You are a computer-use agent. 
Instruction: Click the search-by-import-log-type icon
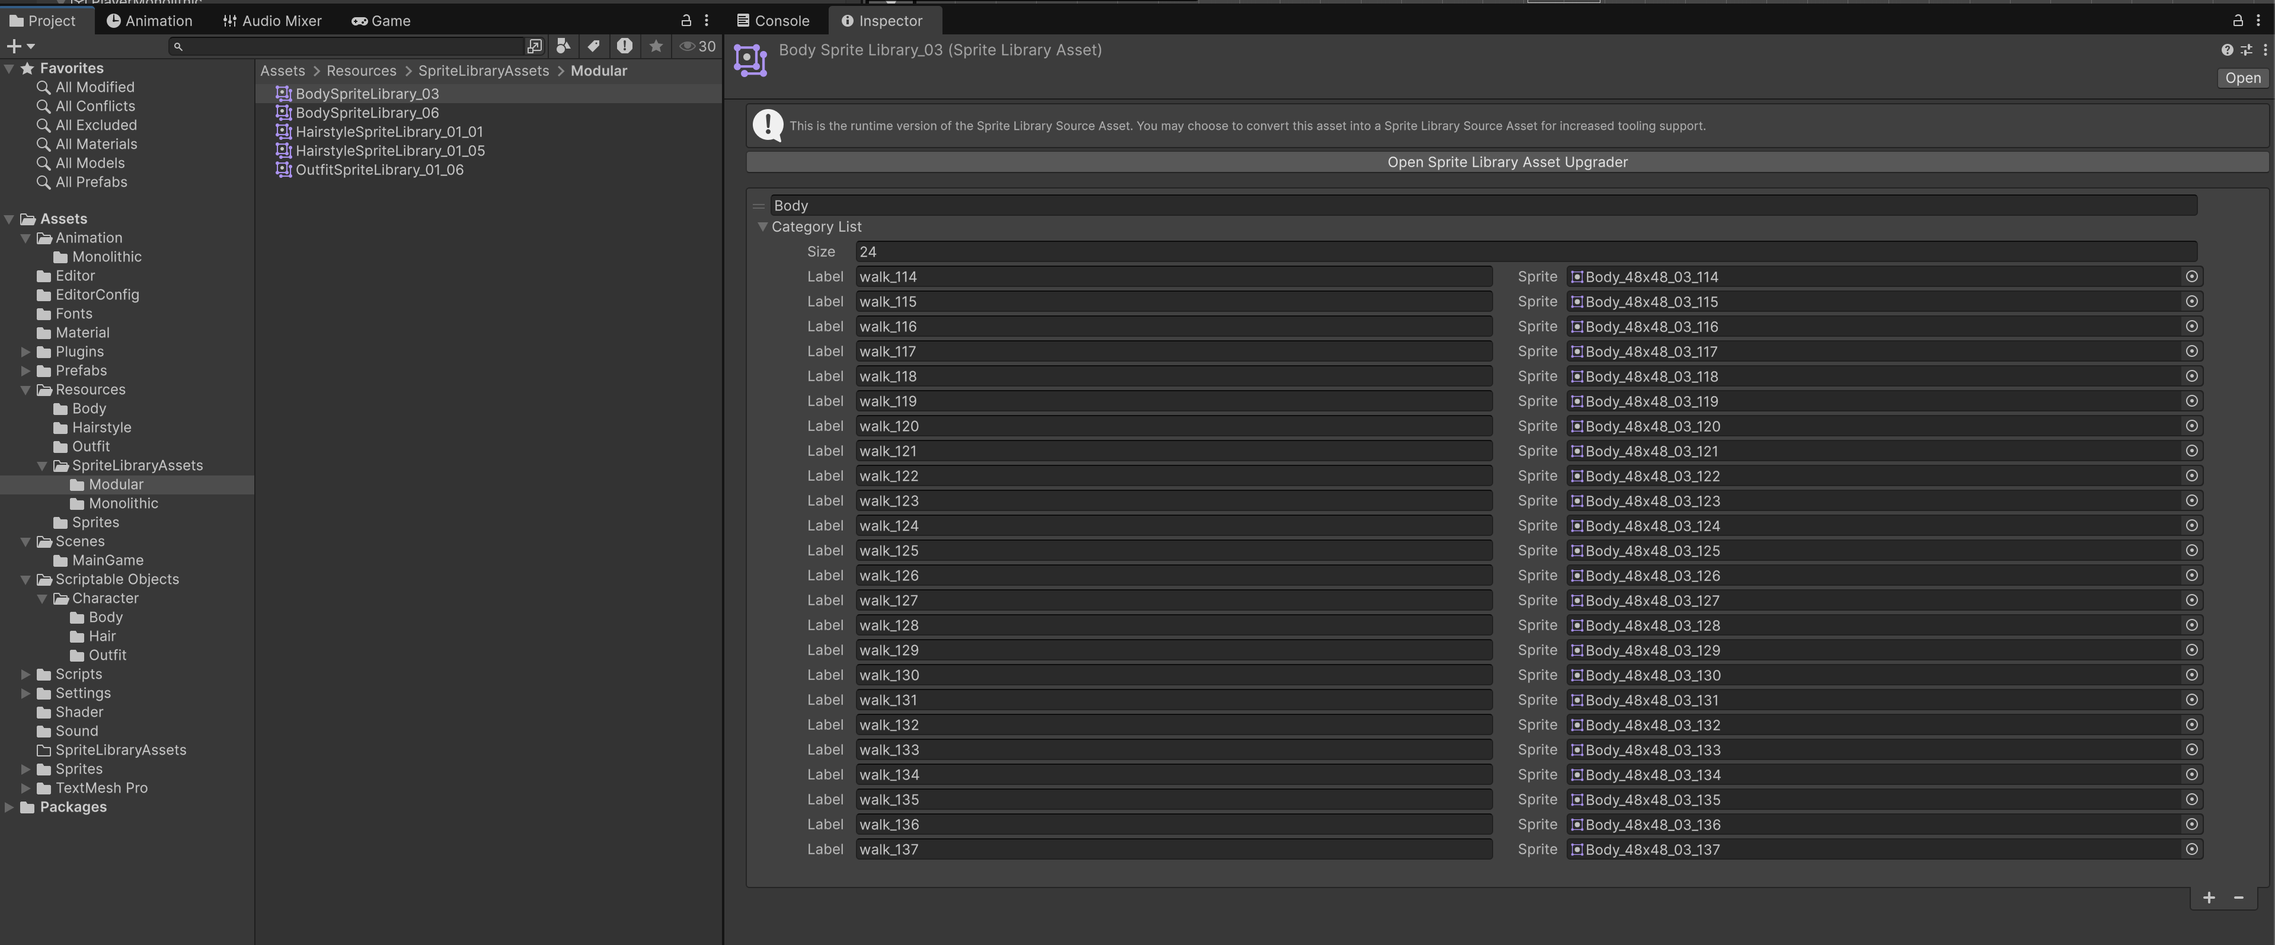click(624, 46)
